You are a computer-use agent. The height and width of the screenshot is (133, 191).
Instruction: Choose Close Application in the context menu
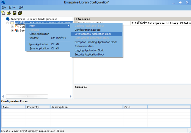coord(48,34)
